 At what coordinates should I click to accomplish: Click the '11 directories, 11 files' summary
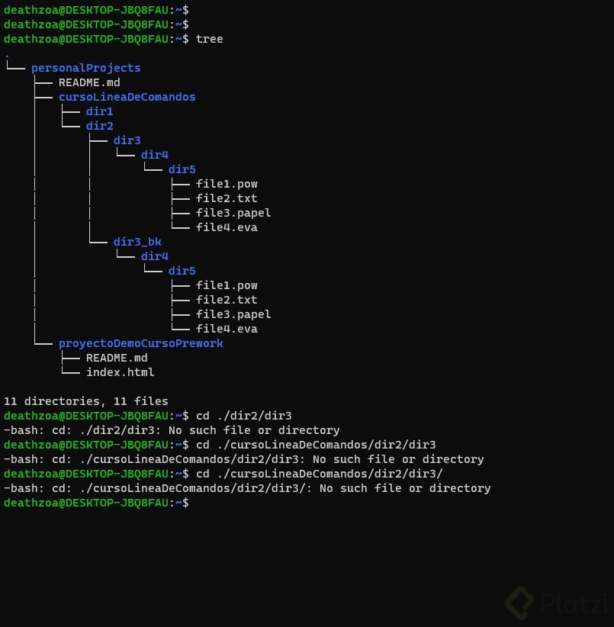86,401
